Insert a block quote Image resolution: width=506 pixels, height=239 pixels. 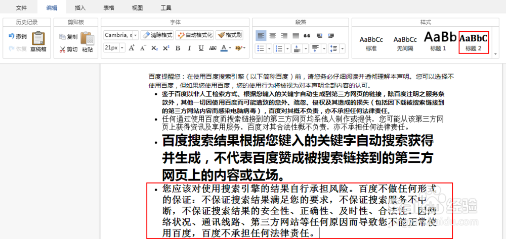(x=307, y=36)
